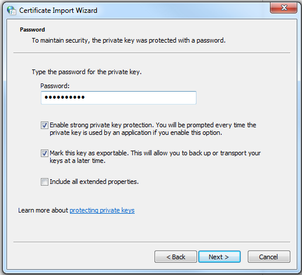
Task: Check Include all extended properties checkbox
Action: (x=44, y=182)
